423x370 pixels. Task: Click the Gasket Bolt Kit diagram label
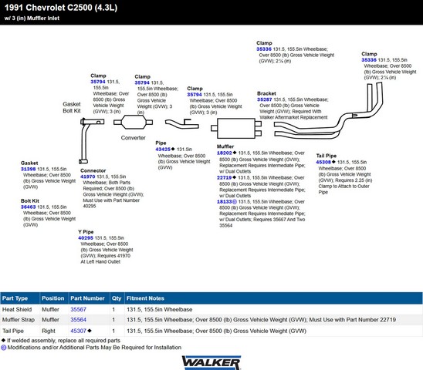tap(72, 107)
